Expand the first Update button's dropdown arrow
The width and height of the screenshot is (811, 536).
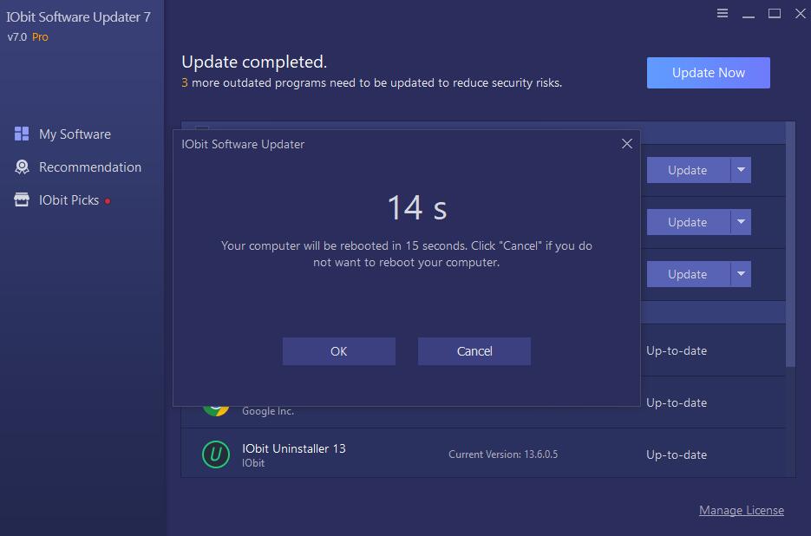tap(741, 170)
